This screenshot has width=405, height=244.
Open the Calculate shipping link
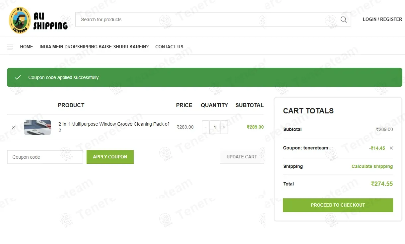pyautogui.click(x=372, y=166)
